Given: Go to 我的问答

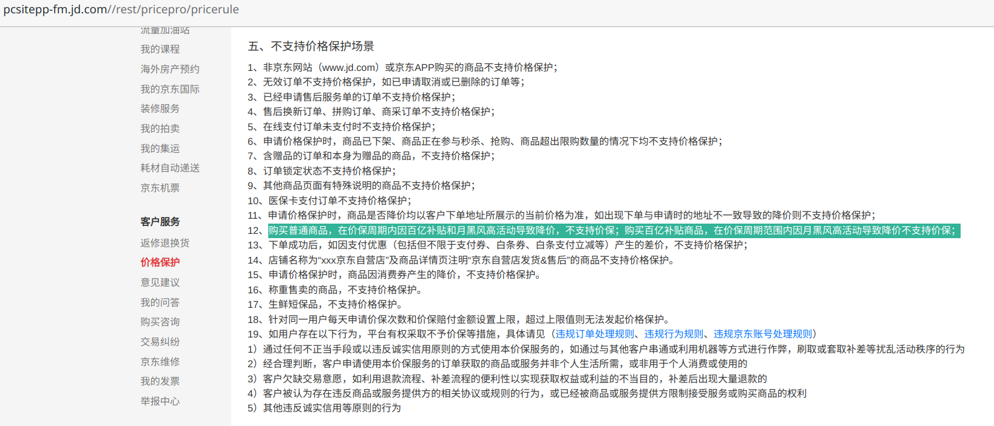Looking at the screenshot, I should 160,302.
